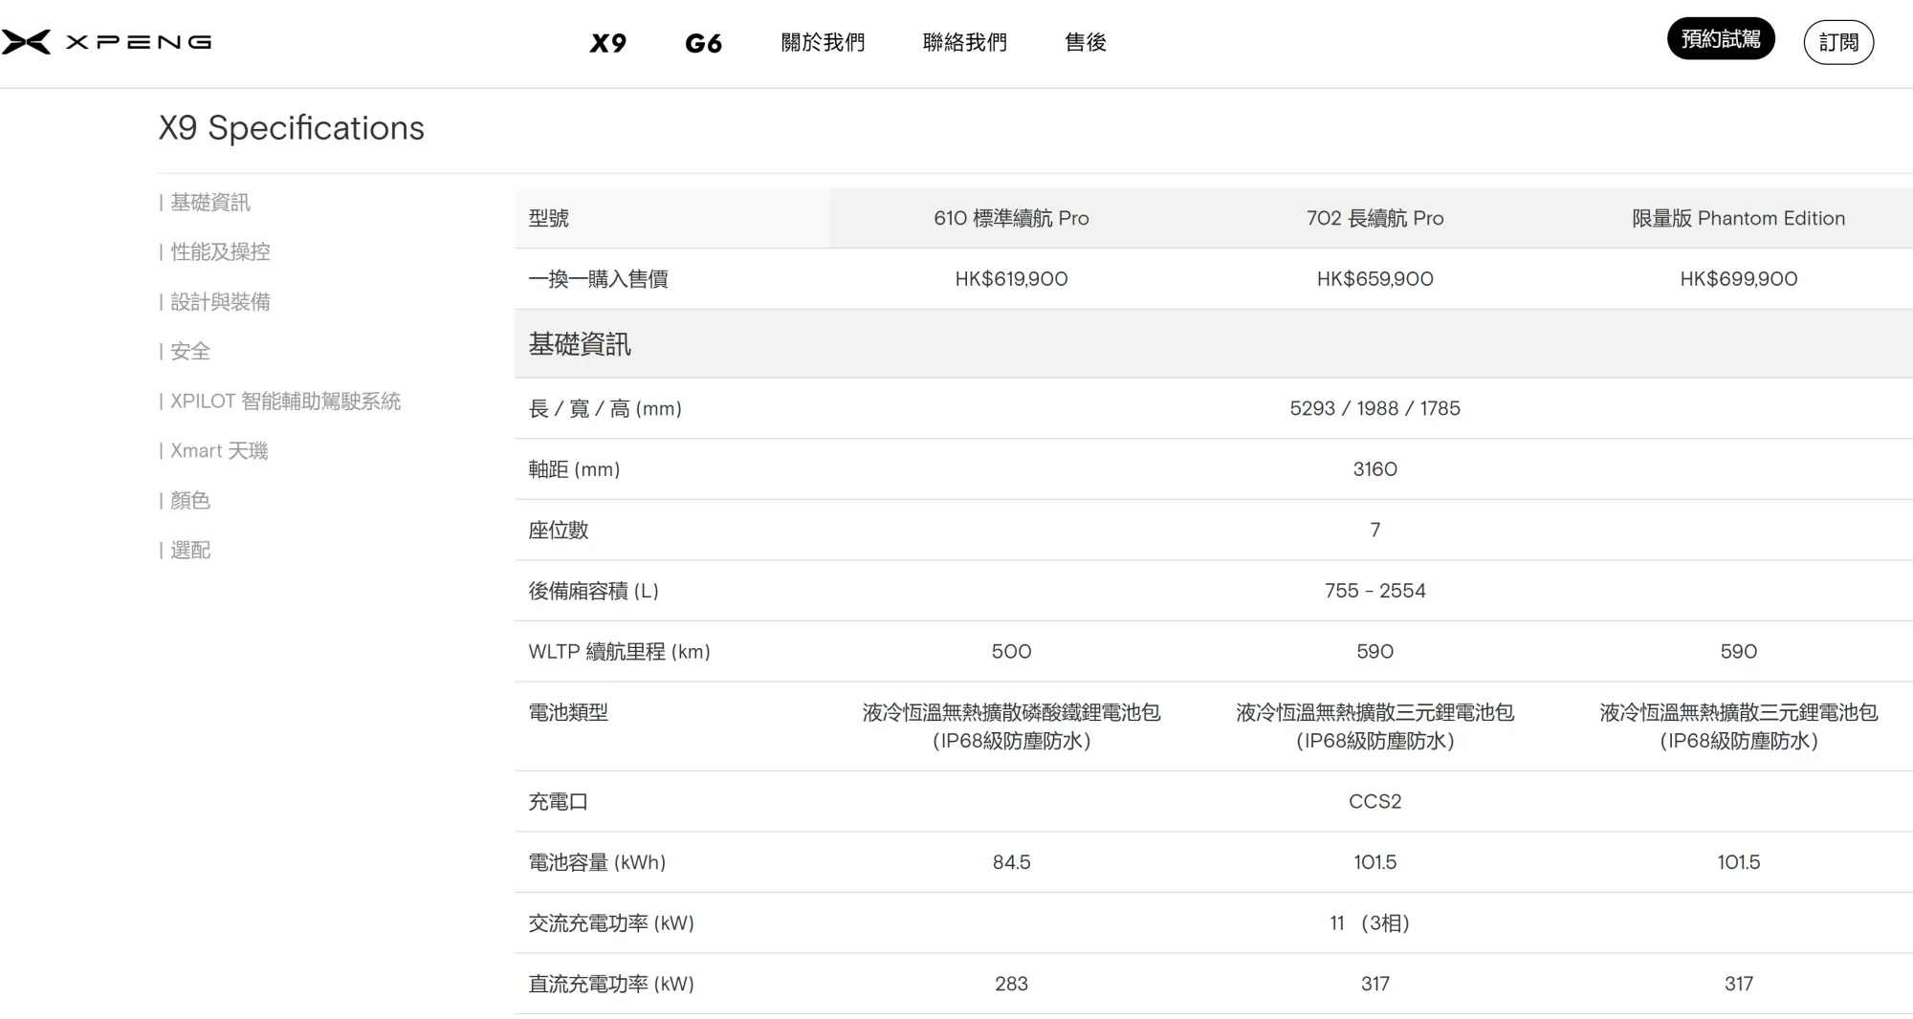This screenshot has height=1019, width=1913.
Task: Open the X9 model page
Action: click(x=607, y=43)
